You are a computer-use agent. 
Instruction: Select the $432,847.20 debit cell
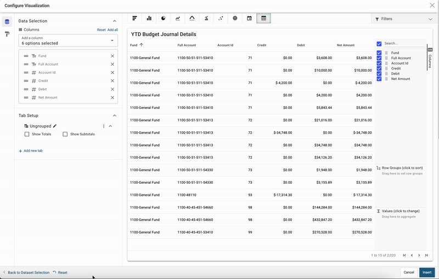[x=322, y=220]
